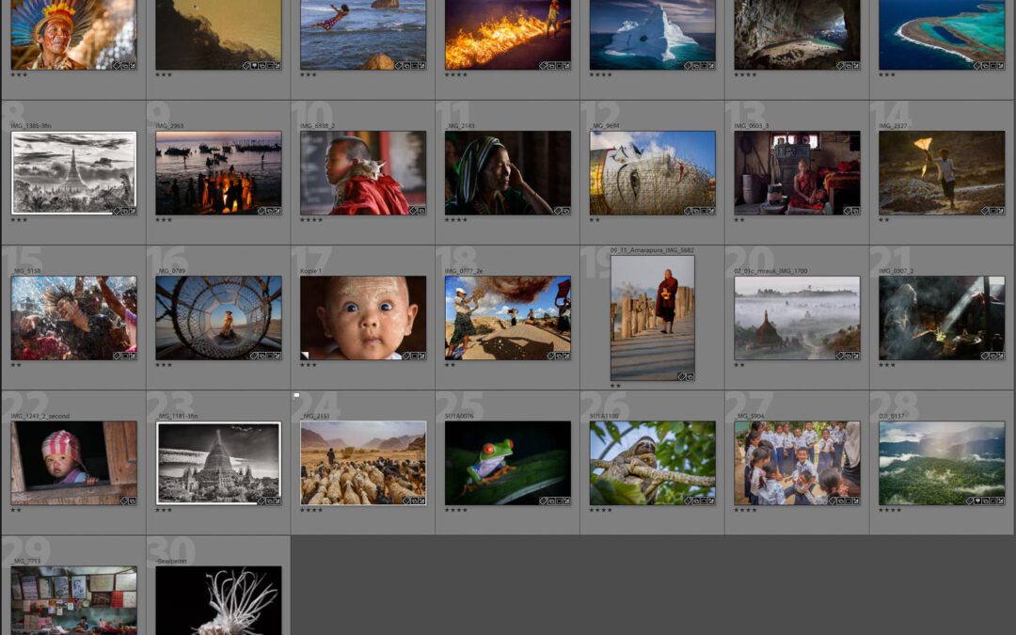Click the virtual copy corner on the Kopie 1 baby photo
Viewport: 1016px width, 635px height.
click(x=305, y=355)
